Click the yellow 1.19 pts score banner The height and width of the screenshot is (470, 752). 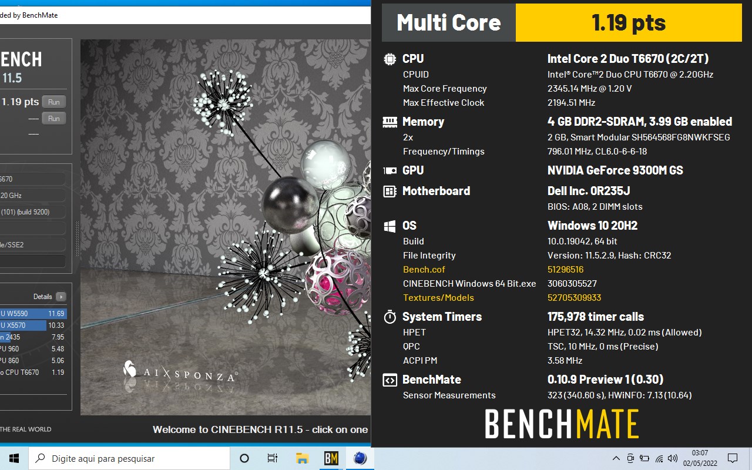(x=629, y=22)
